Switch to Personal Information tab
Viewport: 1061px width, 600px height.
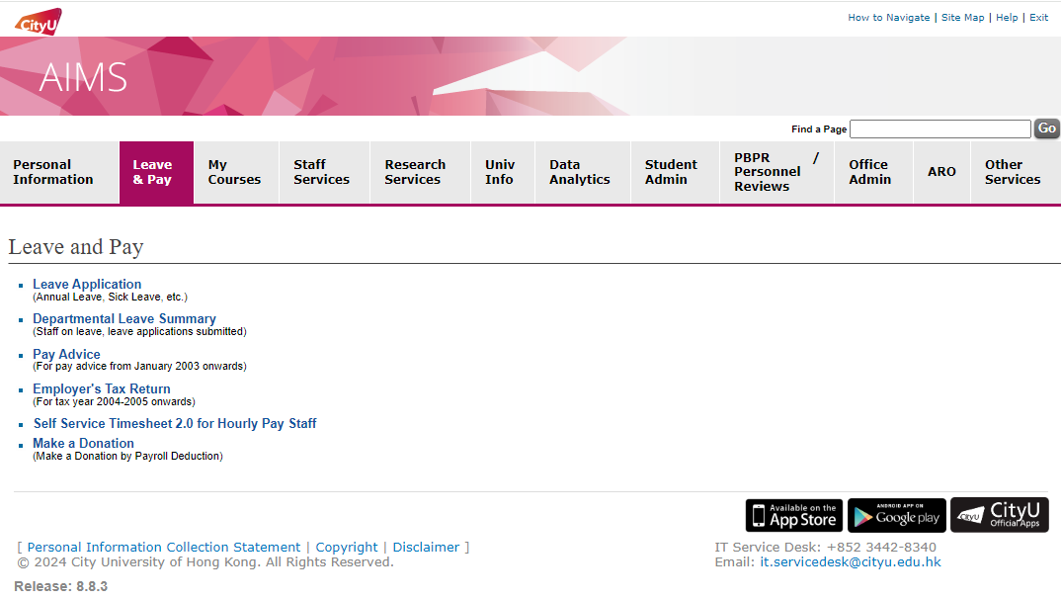click(53, 172)
